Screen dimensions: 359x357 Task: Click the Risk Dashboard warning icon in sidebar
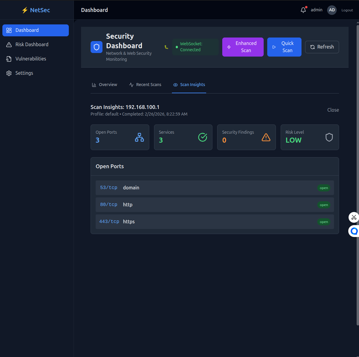coord(9,45)
